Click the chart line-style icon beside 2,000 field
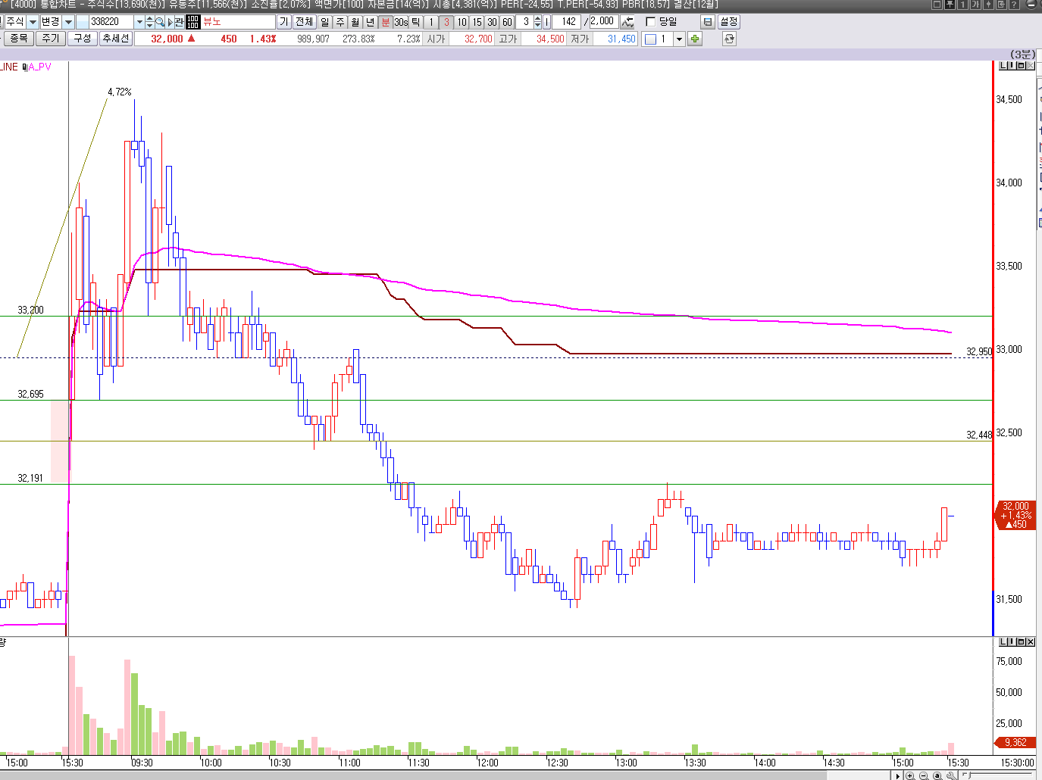Viewport: 1042px width, 780px height. pos(627,22)
